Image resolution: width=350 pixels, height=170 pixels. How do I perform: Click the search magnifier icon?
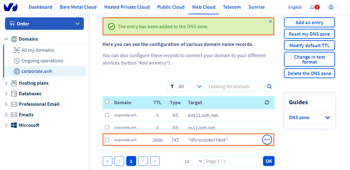[269, 87]
